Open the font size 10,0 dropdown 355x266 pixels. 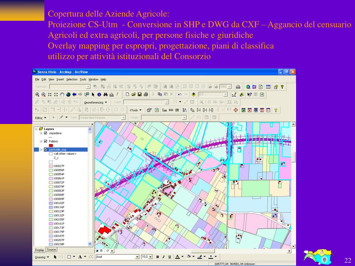(151, 257)
